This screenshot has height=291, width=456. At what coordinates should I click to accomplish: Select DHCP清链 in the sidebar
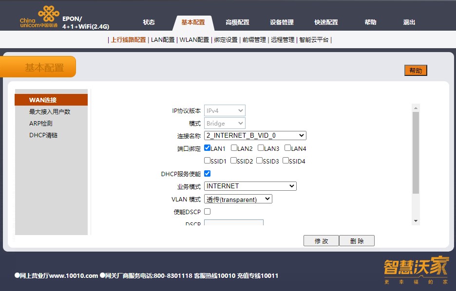43,135
